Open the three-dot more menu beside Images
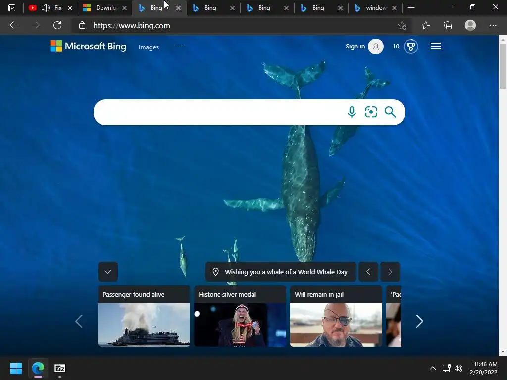Viewport: 507px width, 380px height. coord(181,47)
